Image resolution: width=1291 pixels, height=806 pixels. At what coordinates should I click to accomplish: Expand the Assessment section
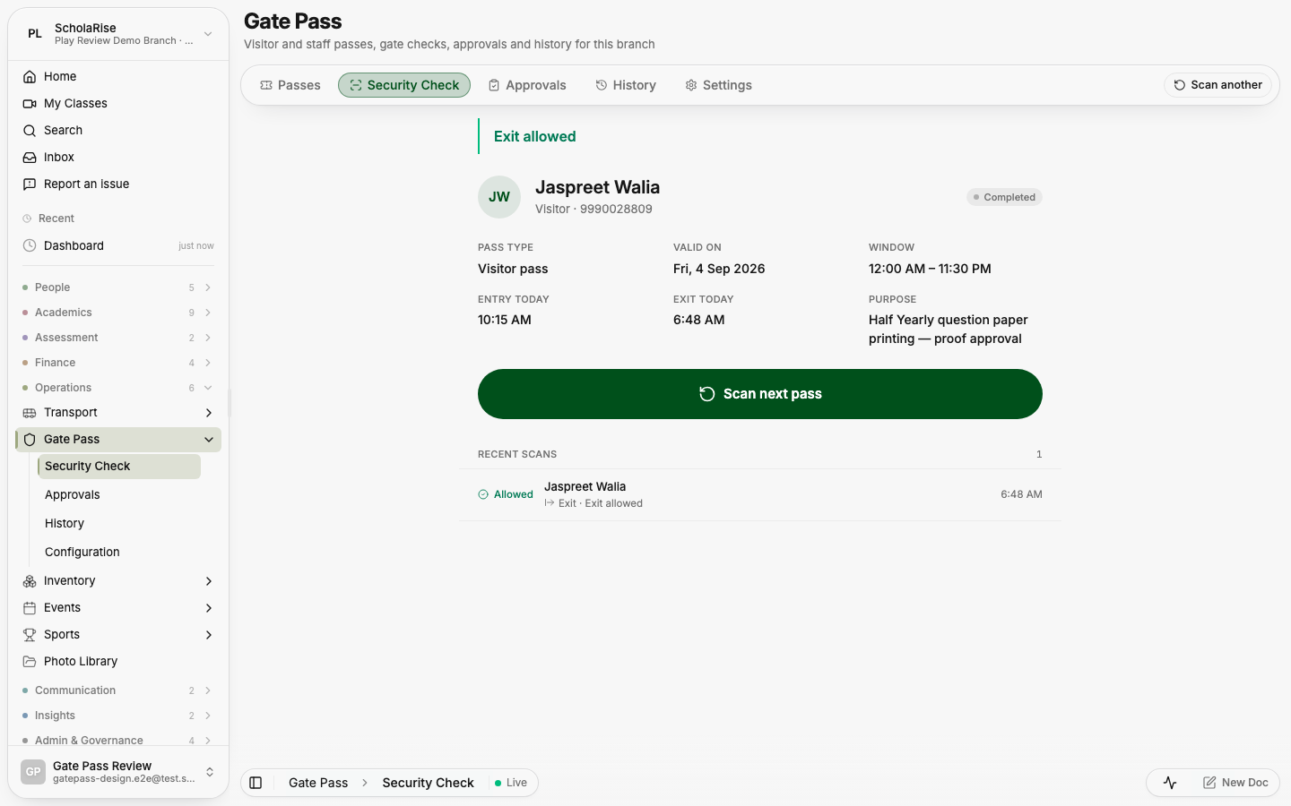tap(208, 338)
